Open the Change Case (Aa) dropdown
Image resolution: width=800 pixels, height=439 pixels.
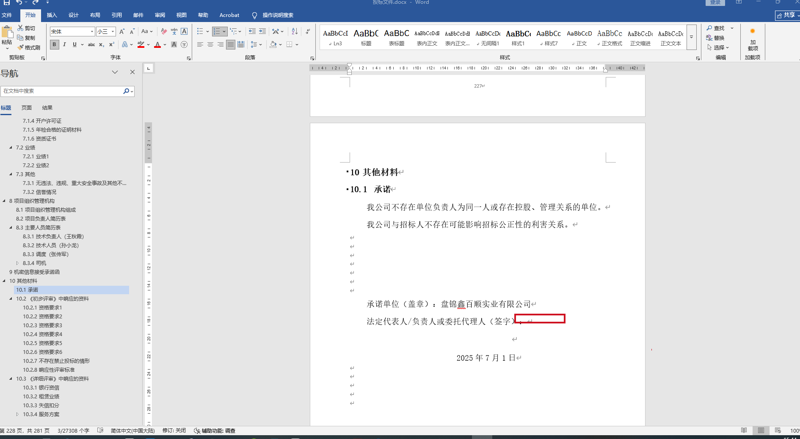click(x=147, y=31)
